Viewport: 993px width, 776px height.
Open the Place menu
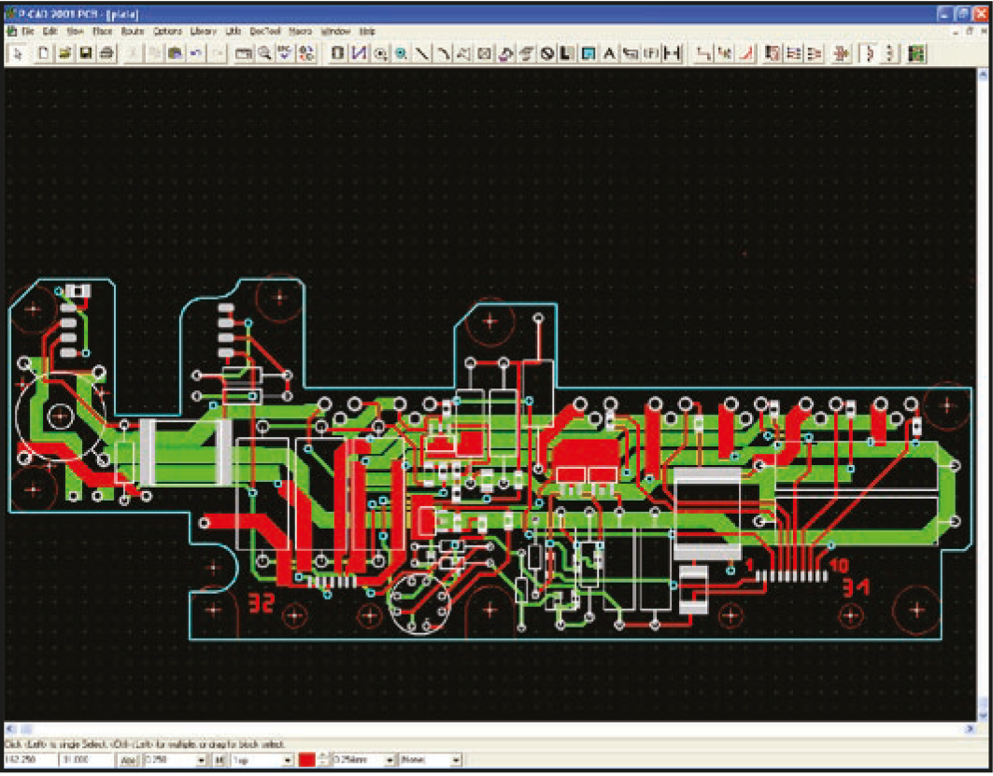click(x=102, y=31)
